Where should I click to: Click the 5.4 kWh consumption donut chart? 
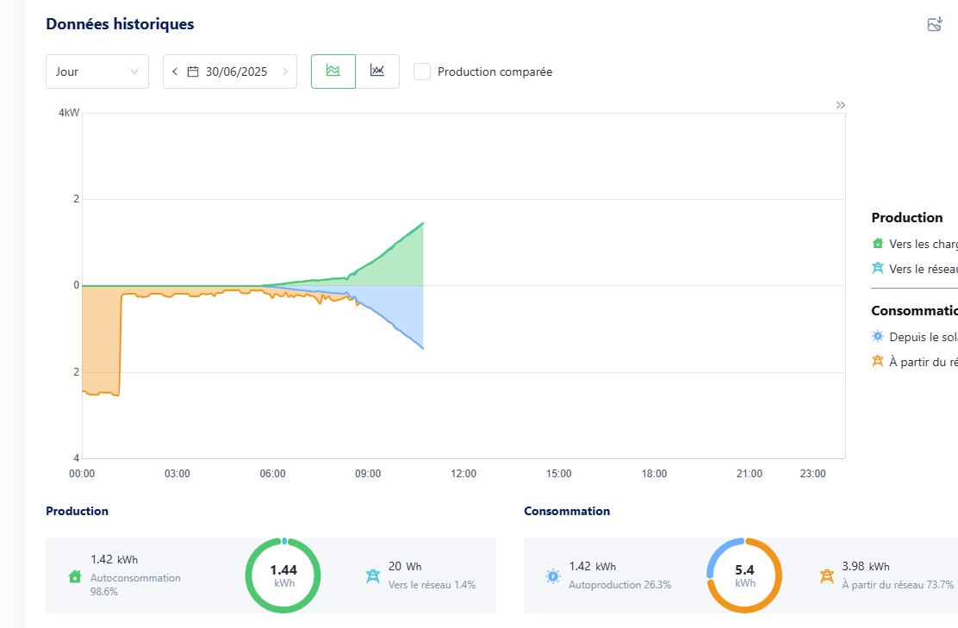(744, 575)
